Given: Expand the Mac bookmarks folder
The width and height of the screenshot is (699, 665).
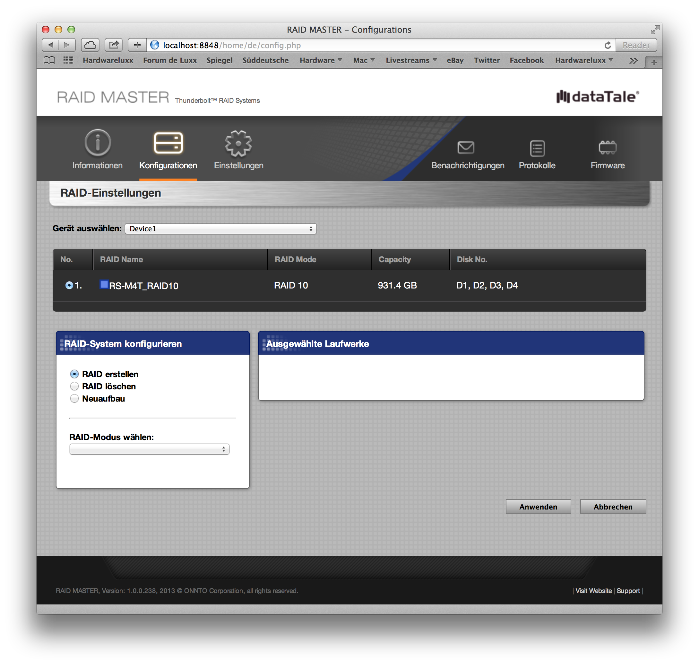Looking at the screenshot, I should point(364,60).
